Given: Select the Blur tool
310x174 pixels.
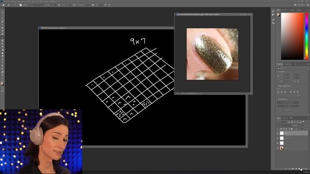Looking at the screenshot, I should coord(2,53).
